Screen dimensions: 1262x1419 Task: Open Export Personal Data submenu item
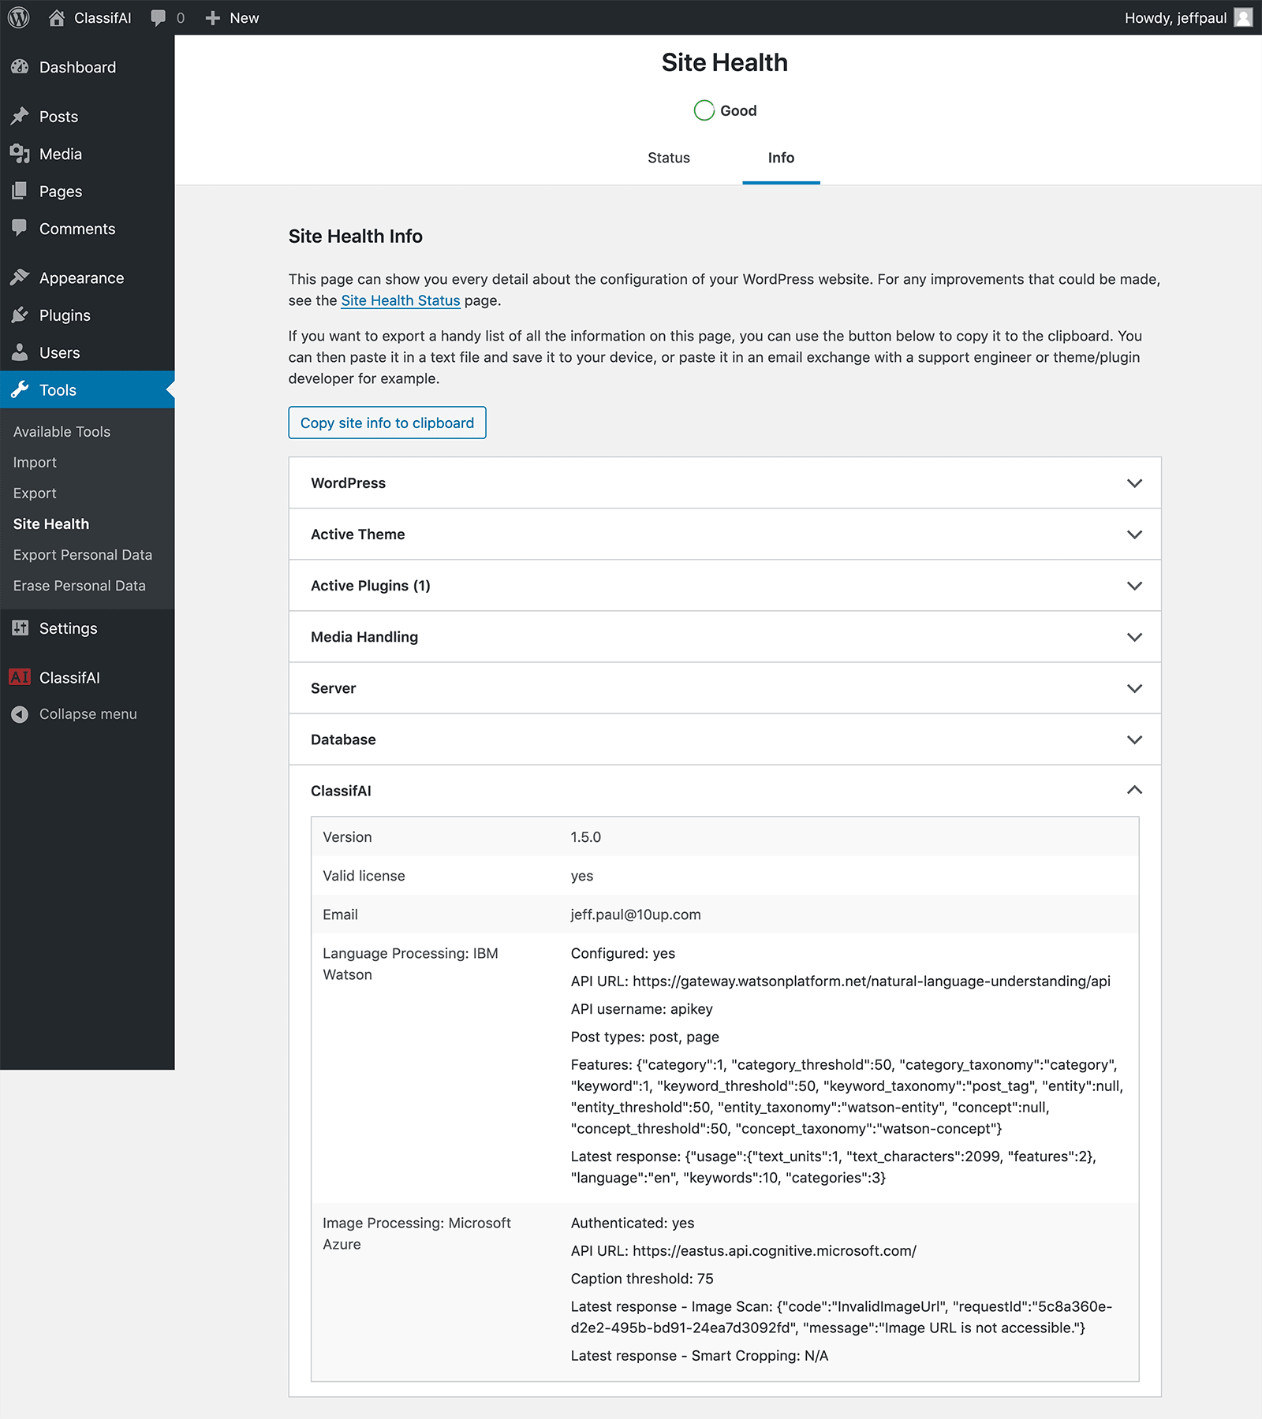tap(83, 555)
